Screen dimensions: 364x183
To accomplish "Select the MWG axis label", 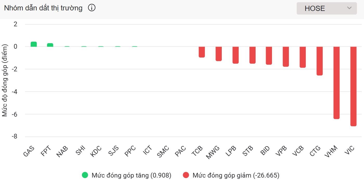I will (x=213, y=151).
